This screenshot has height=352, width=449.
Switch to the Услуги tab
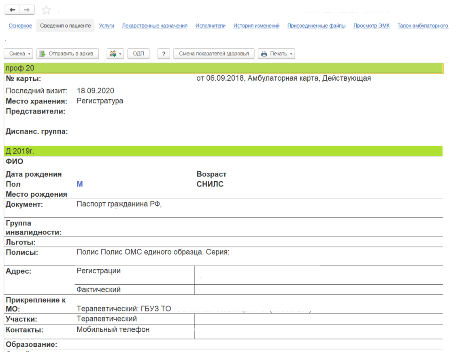click(106, 26)
